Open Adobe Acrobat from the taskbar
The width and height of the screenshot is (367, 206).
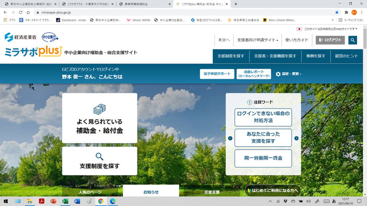(x=41, y=201)
